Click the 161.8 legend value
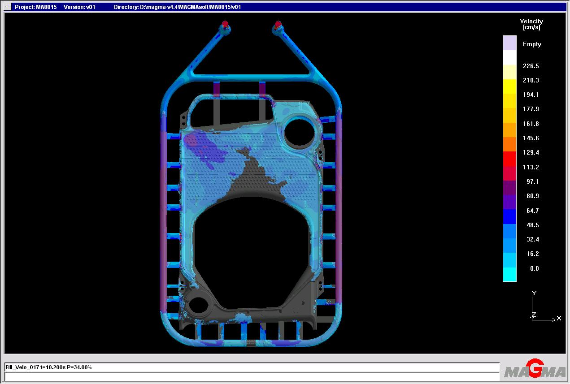The height and width of the screenshot is (384, 570). 531,124
